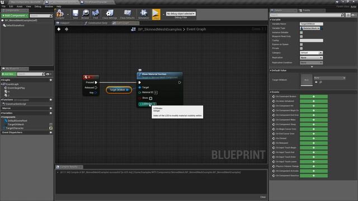The height and width of the screenshot is (201, 358).
Task: Save the blueprint with the Save icon
Action: (76, 13)
